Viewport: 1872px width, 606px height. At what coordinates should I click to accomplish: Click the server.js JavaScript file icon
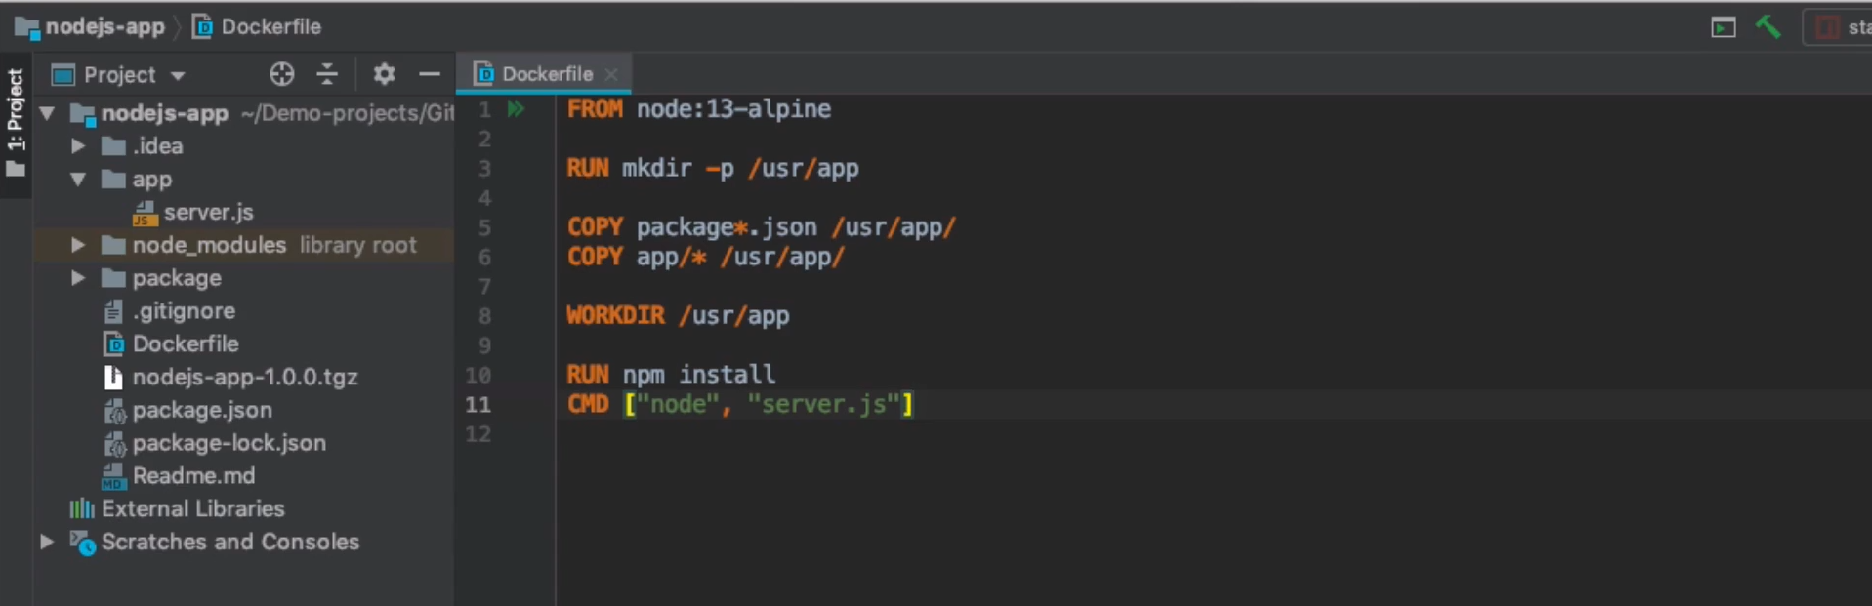[145, 213]
